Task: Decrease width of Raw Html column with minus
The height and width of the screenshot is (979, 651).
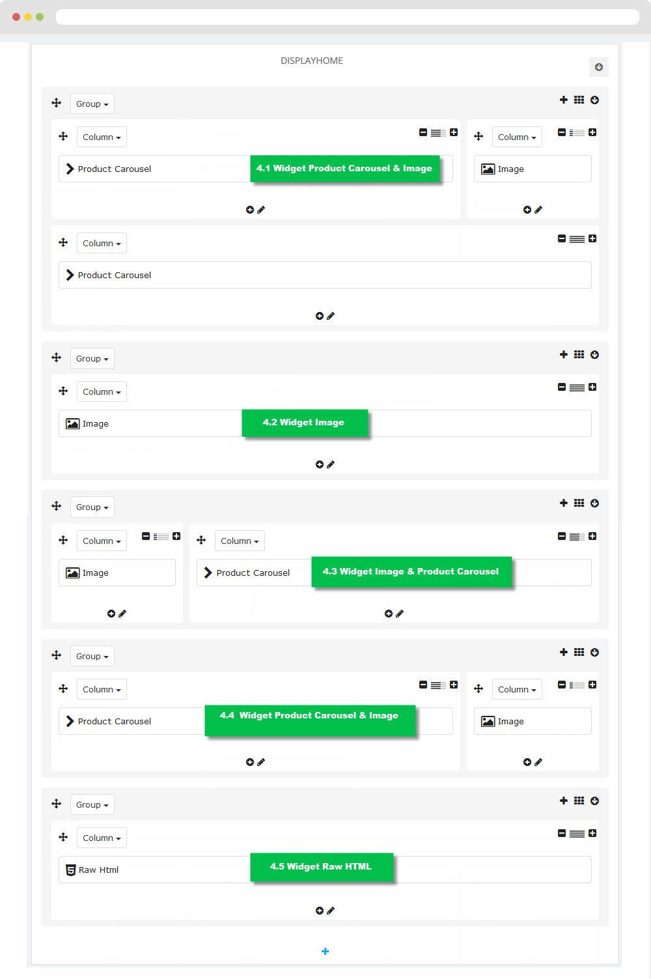Action: 562,833
